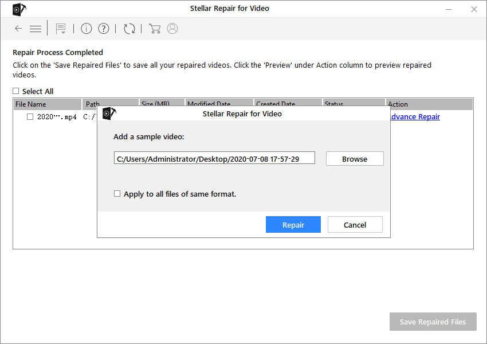Viewport: 487px width, 344px height.
Task: Click the back arrow icon
Action: pos(18,29)
